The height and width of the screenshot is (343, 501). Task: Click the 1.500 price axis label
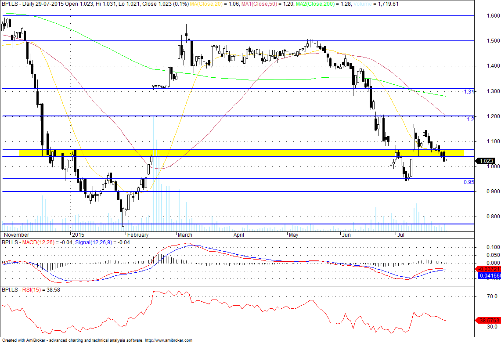(493, 41)
